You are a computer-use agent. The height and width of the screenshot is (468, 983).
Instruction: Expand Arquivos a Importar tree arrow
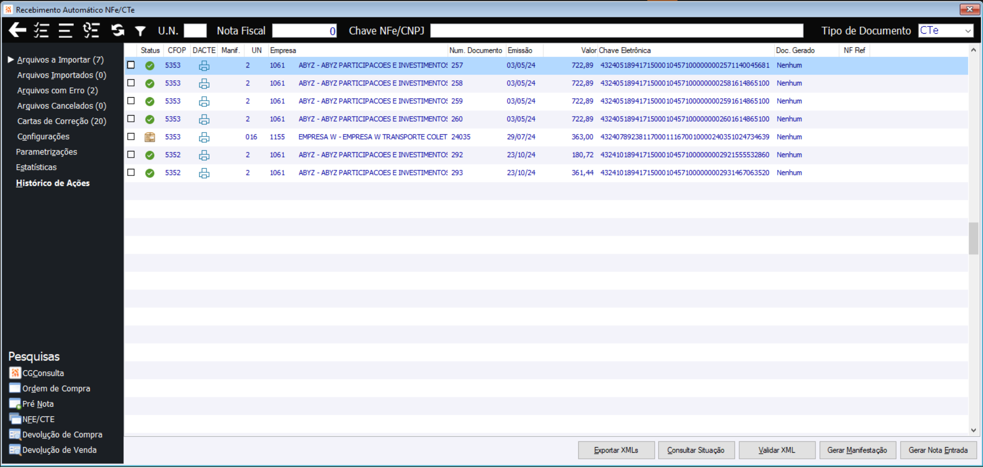tap(11, 60)
